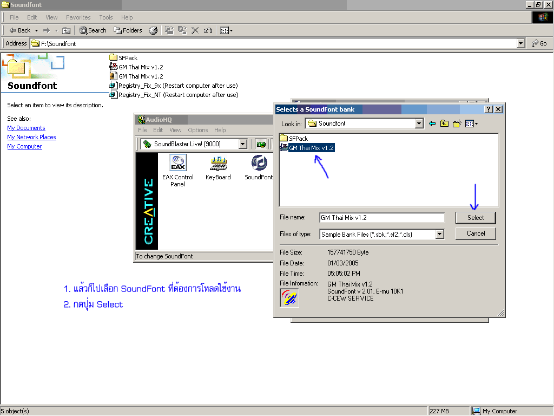The image size is (554, 416).
Task: Open EAX Control Panel in AudioHQ
Action: (x=177, y=171)
